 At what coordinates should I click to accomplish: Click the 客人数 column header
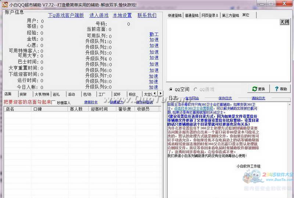pos(78,109)
